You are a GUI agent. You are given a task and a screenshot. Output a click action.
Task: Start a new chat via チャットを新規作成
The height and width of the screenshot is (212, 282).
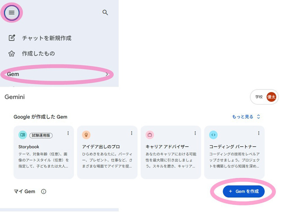[47, 38]
